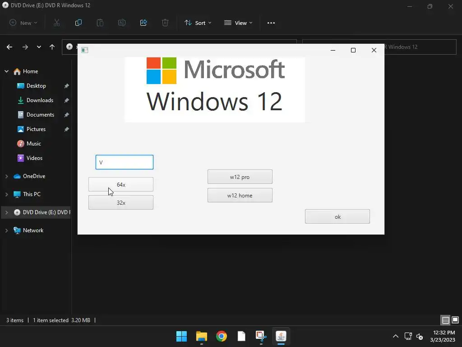Open Snipping Tool from the taskbar

pos(261,336)
